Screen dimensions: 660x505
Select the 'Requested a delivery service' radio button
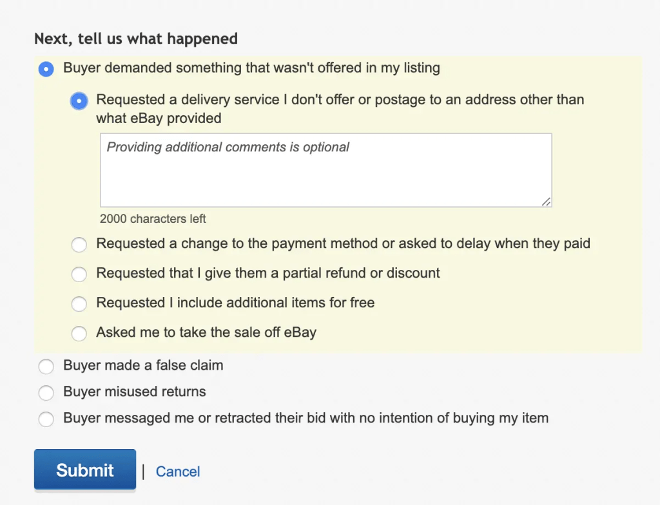pyautogui.click(x=79, y=101)
